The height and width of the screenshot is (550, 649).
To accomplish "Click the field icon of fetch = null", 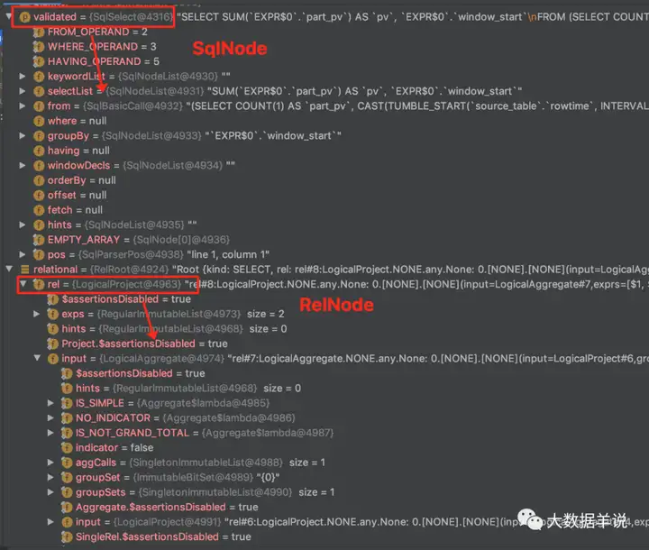I will (39, 210).
